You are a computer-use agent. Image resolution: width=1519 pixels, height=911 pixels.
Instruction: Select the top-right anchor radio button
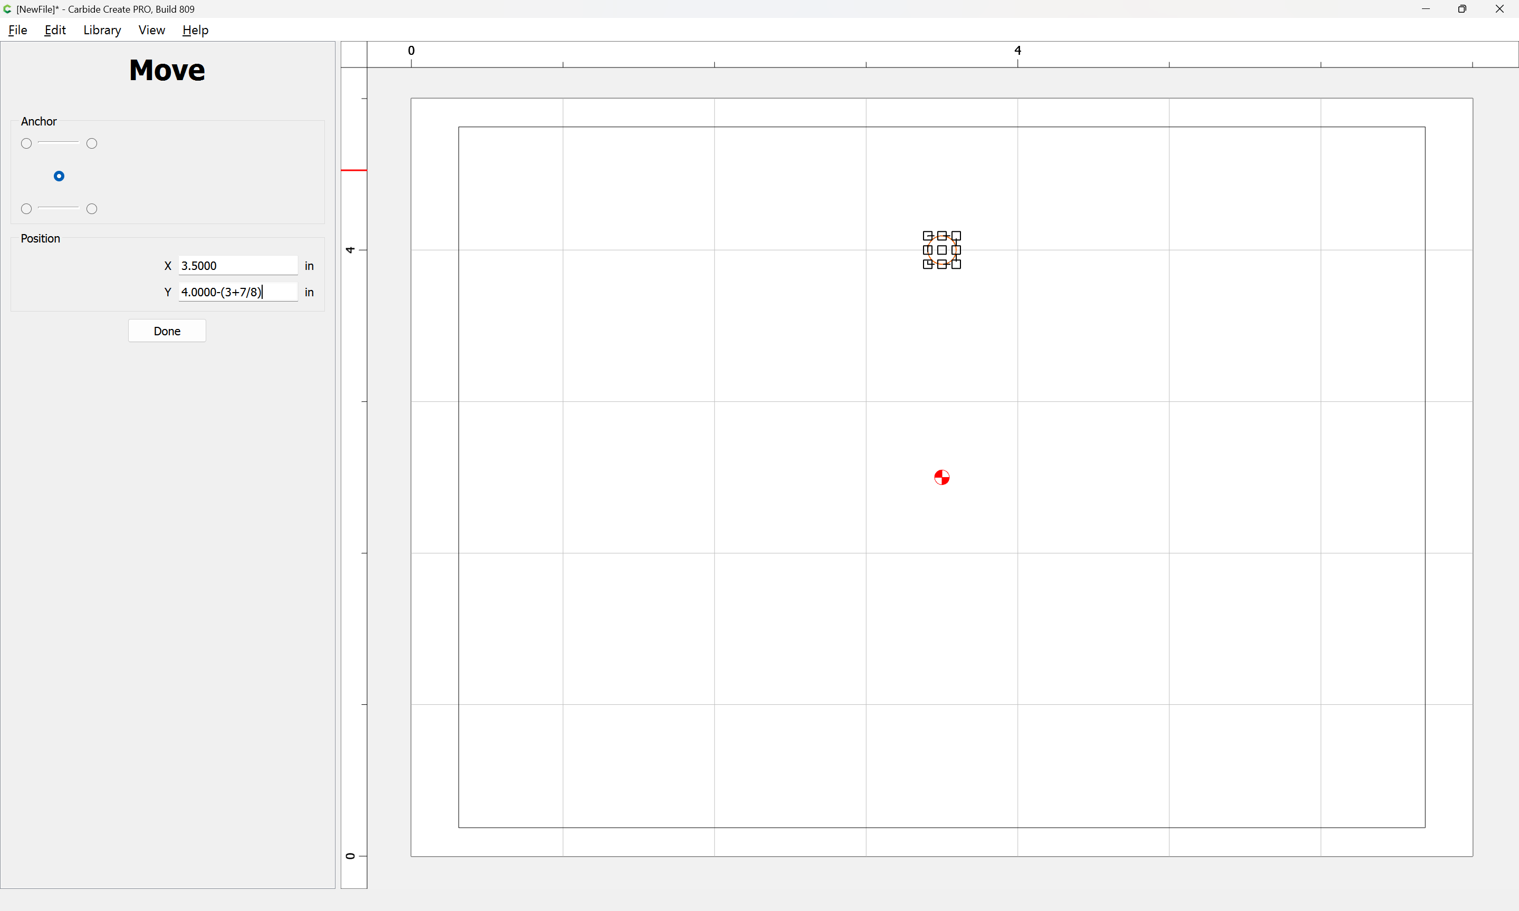[x=92, y=143]
